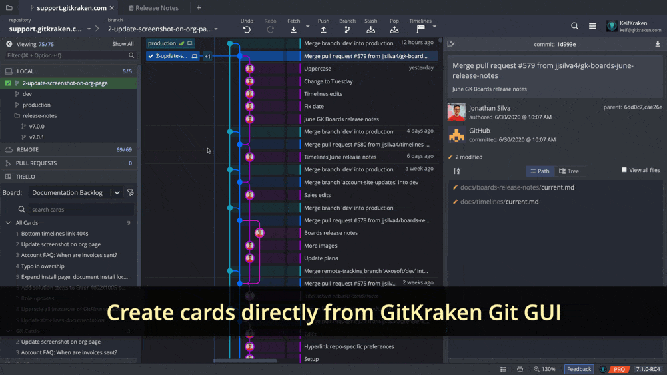The height and width of the screenshot is (375, 667).
Task: Click the branch filter search icon
Action: click(131, 55)
